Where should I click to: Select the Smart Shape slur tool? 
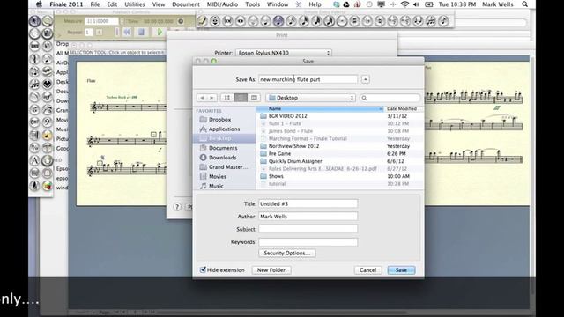(x=34, y=97)
